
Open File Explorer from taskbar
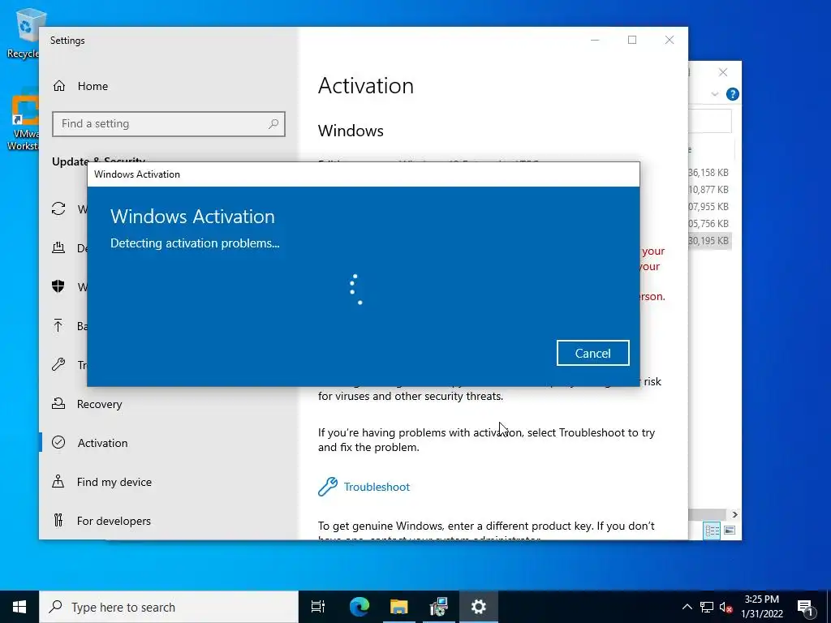pos(398,607)
